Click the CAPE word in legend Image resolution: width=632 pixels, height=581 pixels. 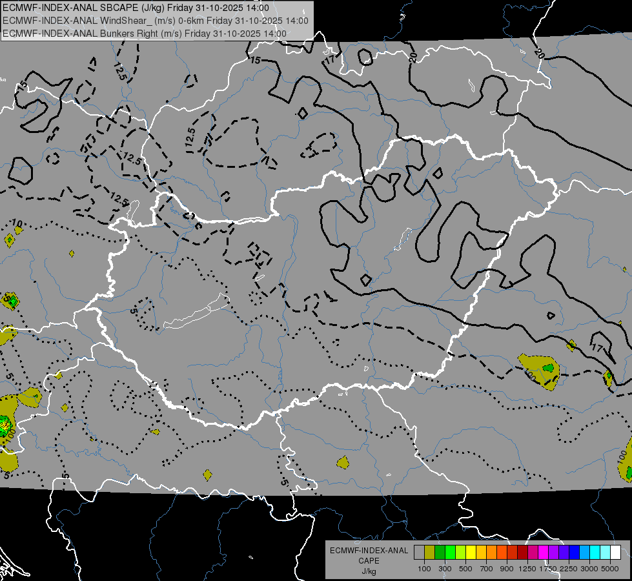[x=369, y=561]
